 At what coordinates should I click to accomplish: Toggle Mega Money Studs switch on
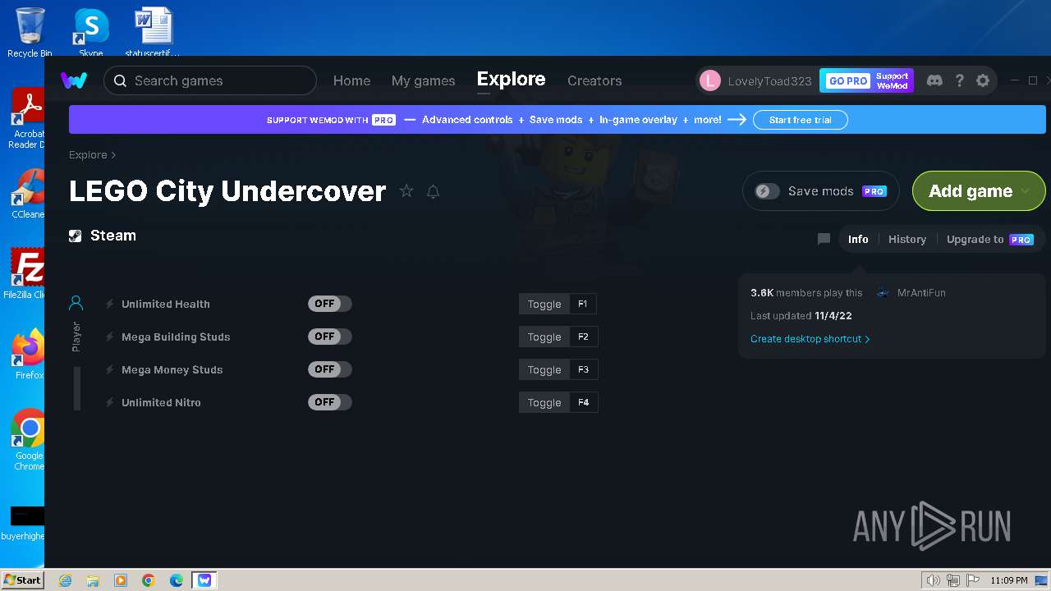point(330,369)
